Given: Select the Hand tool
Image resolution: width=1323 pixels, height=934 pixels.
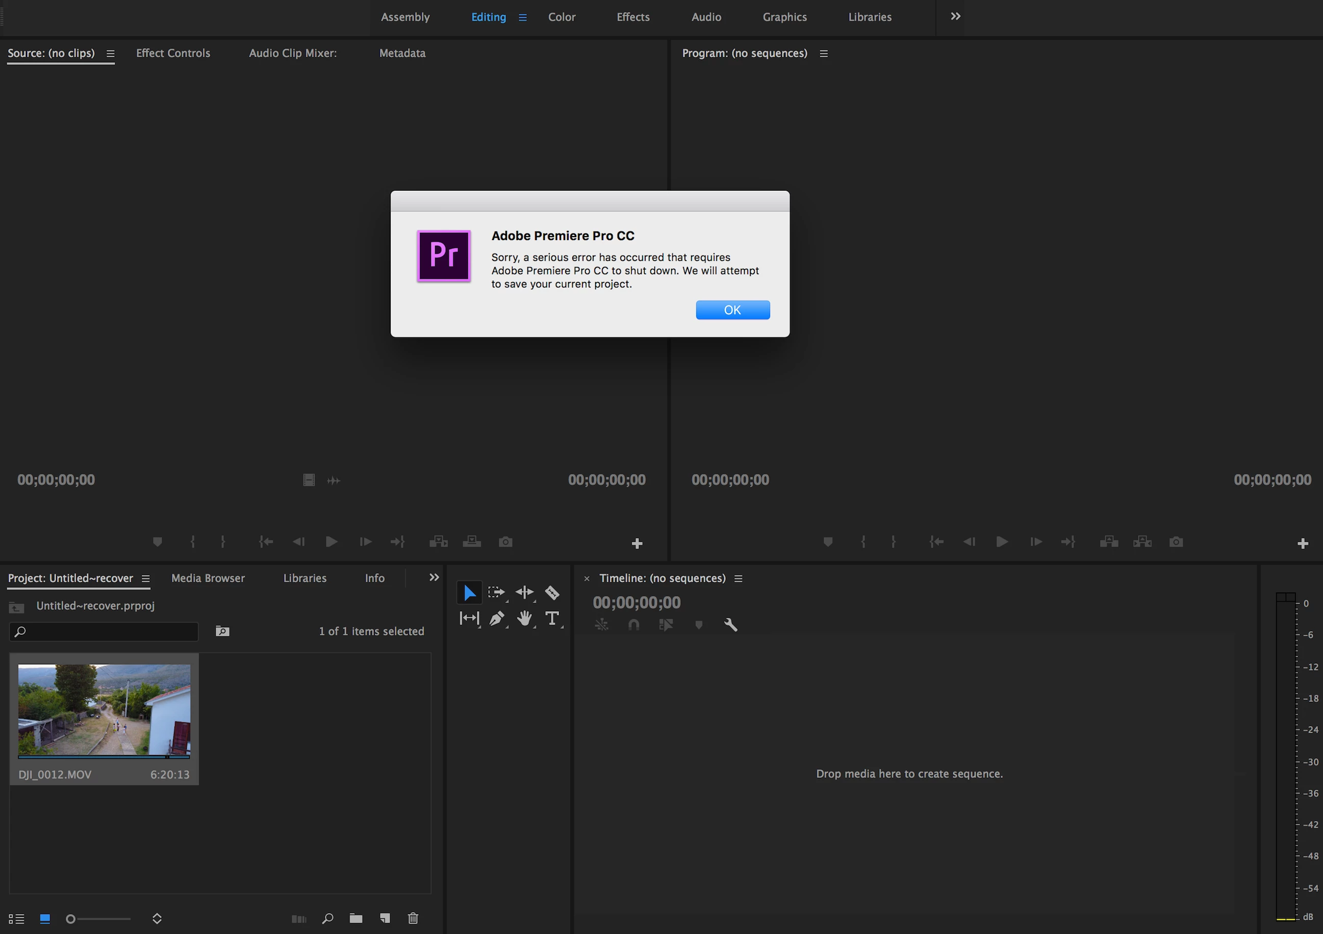Looking at the screenshot, I should pyautogui.click(x=524, y=618).
